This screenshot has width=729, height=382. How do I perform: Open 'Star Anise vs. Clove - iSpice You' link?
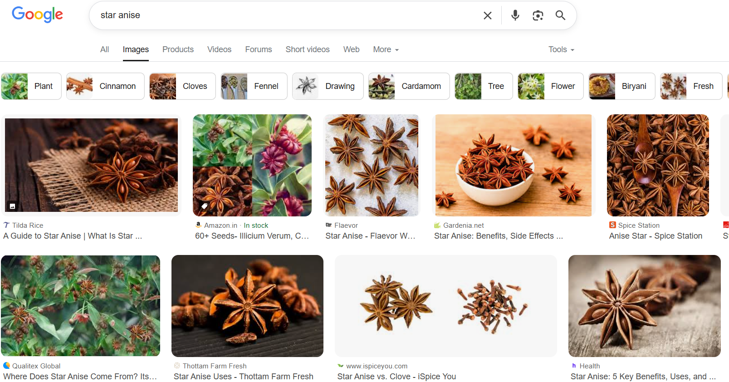point(396,377)
